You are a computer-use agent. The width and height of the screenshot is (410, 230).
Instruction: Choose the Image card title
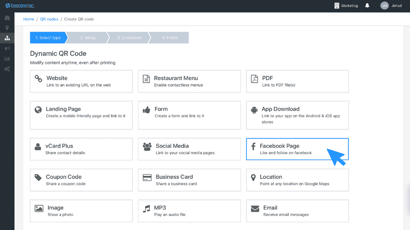click(56, 208)
